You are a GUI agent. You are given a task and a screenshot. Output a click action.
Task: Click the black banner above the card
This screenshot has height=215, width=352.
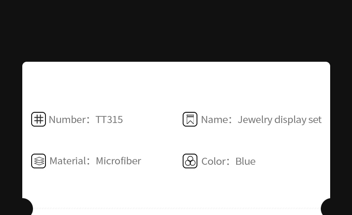pos(176,30)
